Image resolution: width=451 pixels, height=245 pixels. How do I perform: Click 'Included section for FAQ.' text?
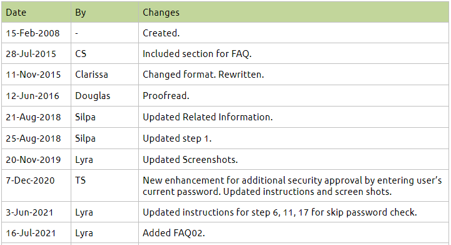click(197, 54)
